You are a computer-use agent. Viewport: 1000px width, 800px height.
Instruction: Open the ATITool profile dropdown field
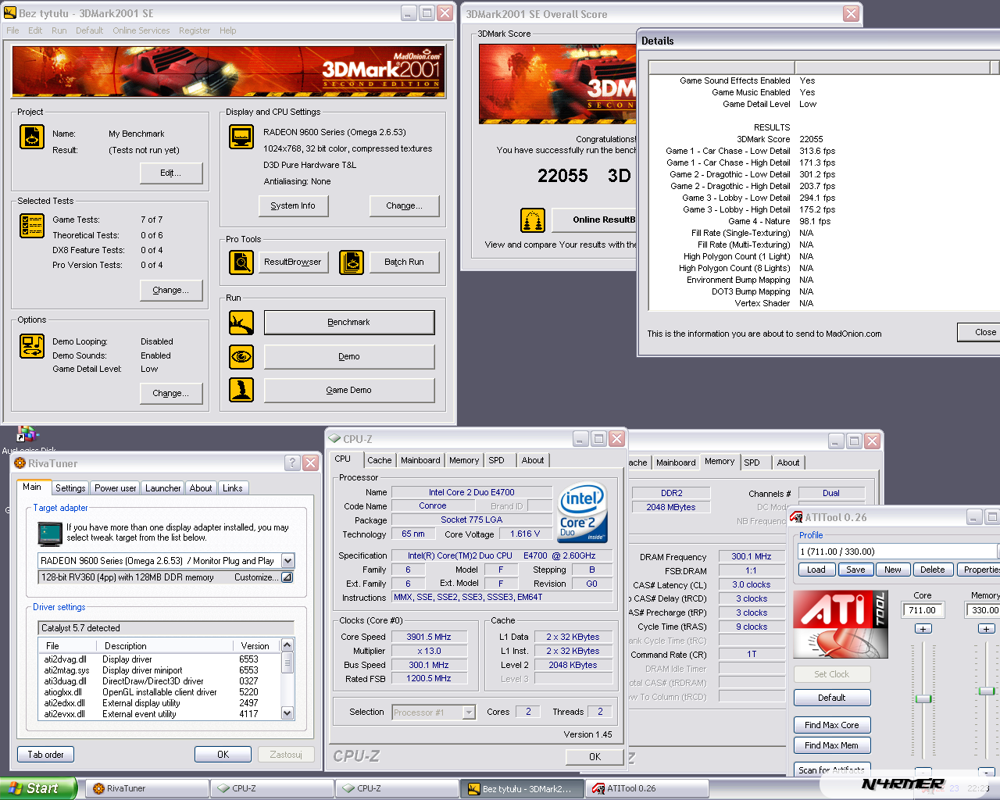[x=897, y=552]
